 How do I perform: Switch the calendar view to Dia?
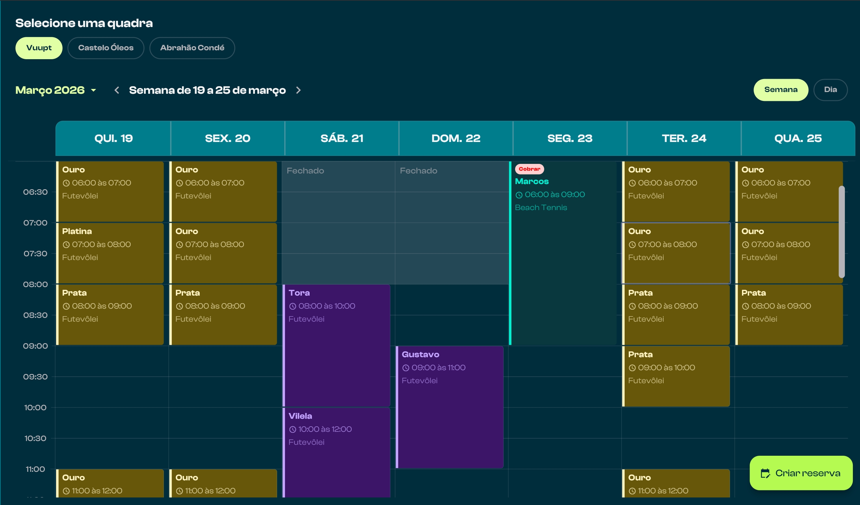(x=831, y=90)
